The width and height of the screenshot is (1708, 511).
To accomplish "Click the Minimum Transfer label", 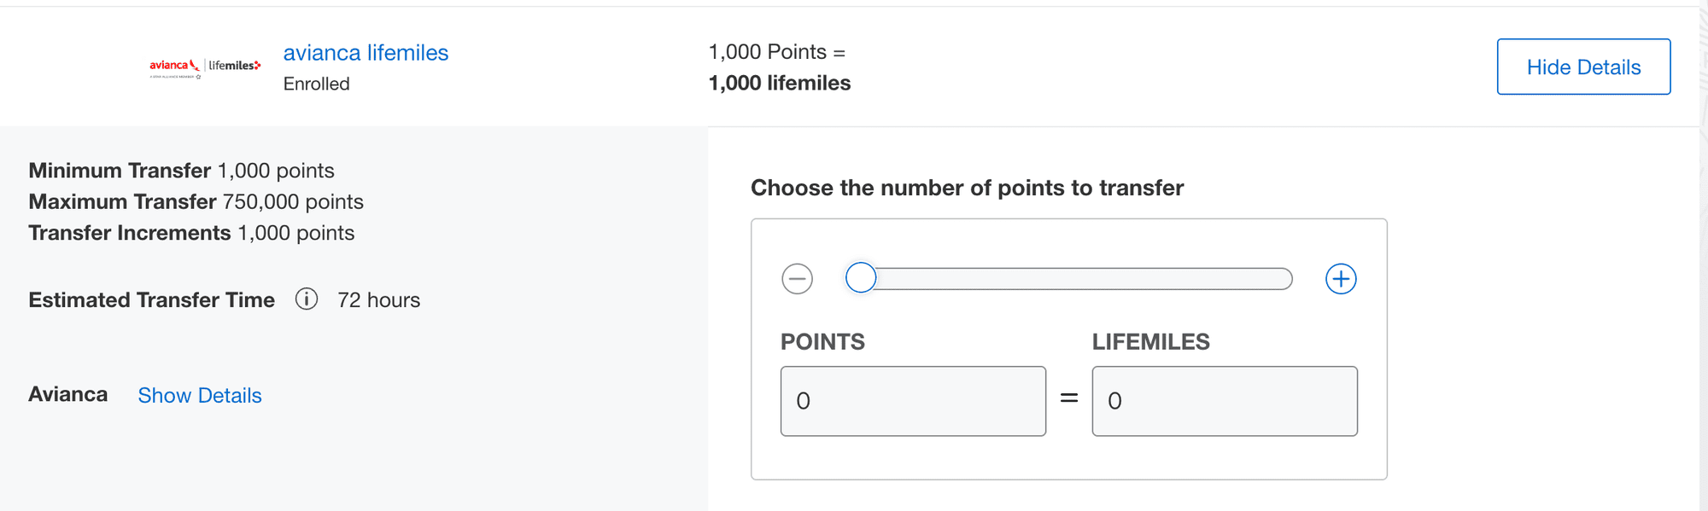I will tap(120, 171).
